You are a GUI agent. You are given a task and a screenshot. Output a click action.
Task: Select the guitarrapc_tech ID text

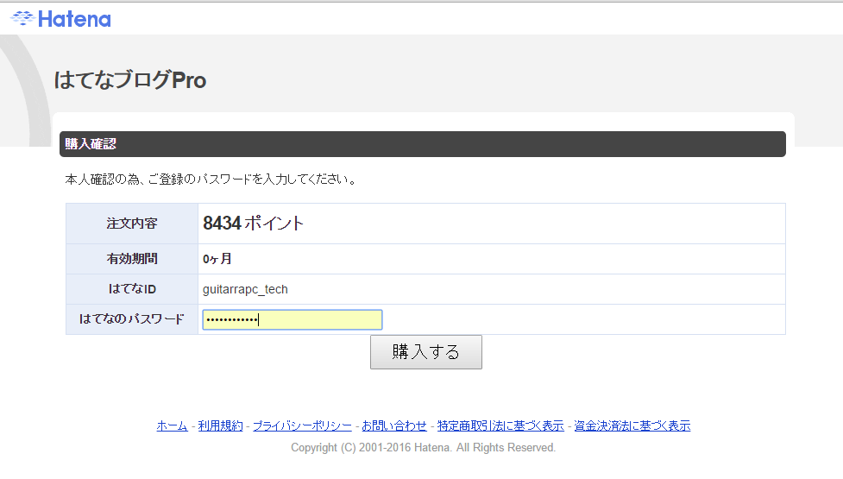245,289
